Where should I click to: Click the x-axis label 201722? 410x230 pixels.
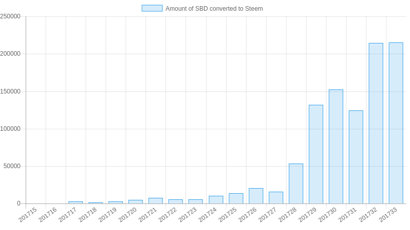pyautogui.click(x=168, y=215)
